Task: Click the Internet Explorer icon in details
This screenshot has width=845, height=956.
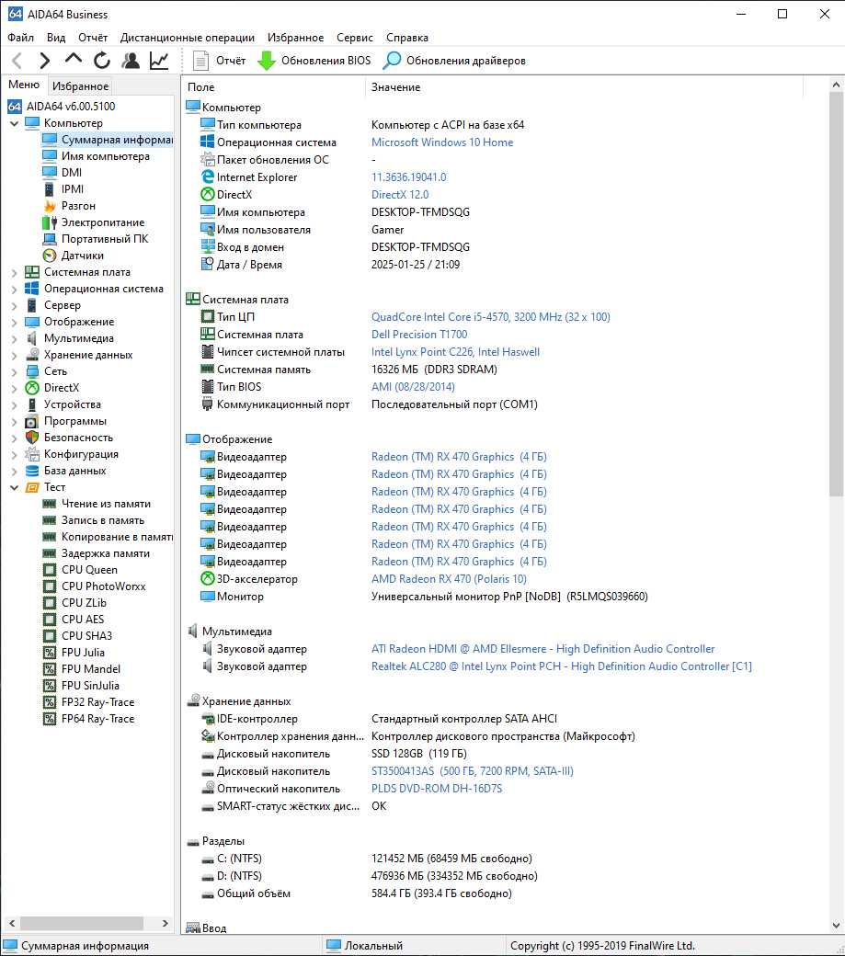Action: tap(207, 176)
